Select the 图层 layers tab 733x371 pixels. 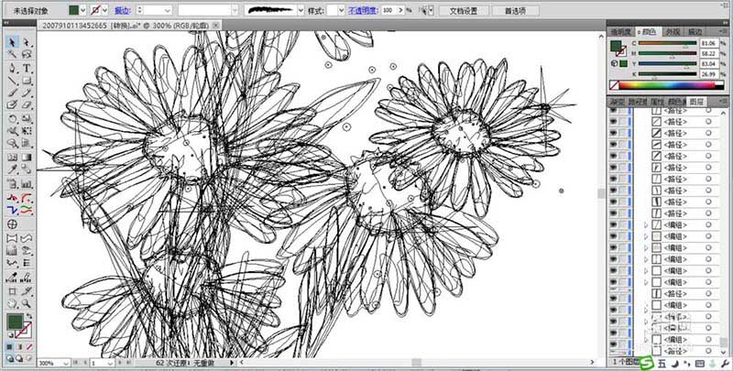[696, 102]
